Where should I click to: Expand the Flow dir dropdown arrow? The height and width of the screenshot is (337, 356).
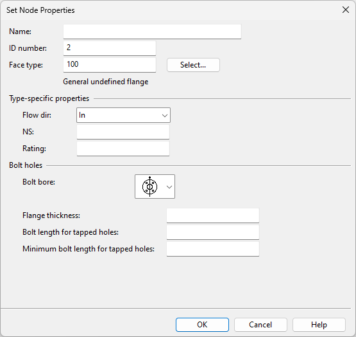click(165, 116)
